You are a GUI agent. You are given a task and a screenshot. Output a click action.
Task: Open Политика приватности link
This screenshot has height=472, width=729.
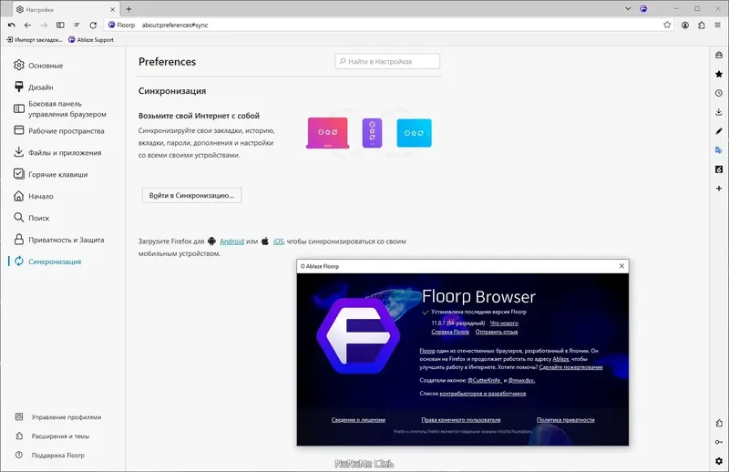coord(566,420)
